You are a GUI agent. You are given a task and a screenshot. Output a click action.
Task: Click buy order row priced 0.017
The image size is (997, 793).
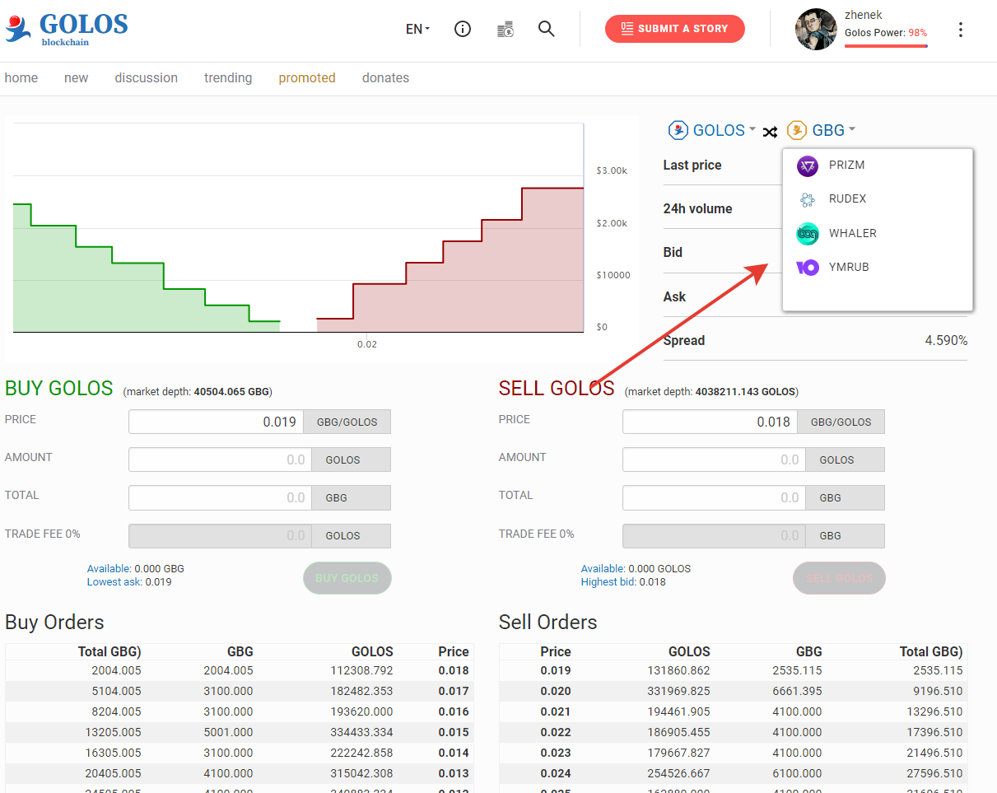coord(239,691)
